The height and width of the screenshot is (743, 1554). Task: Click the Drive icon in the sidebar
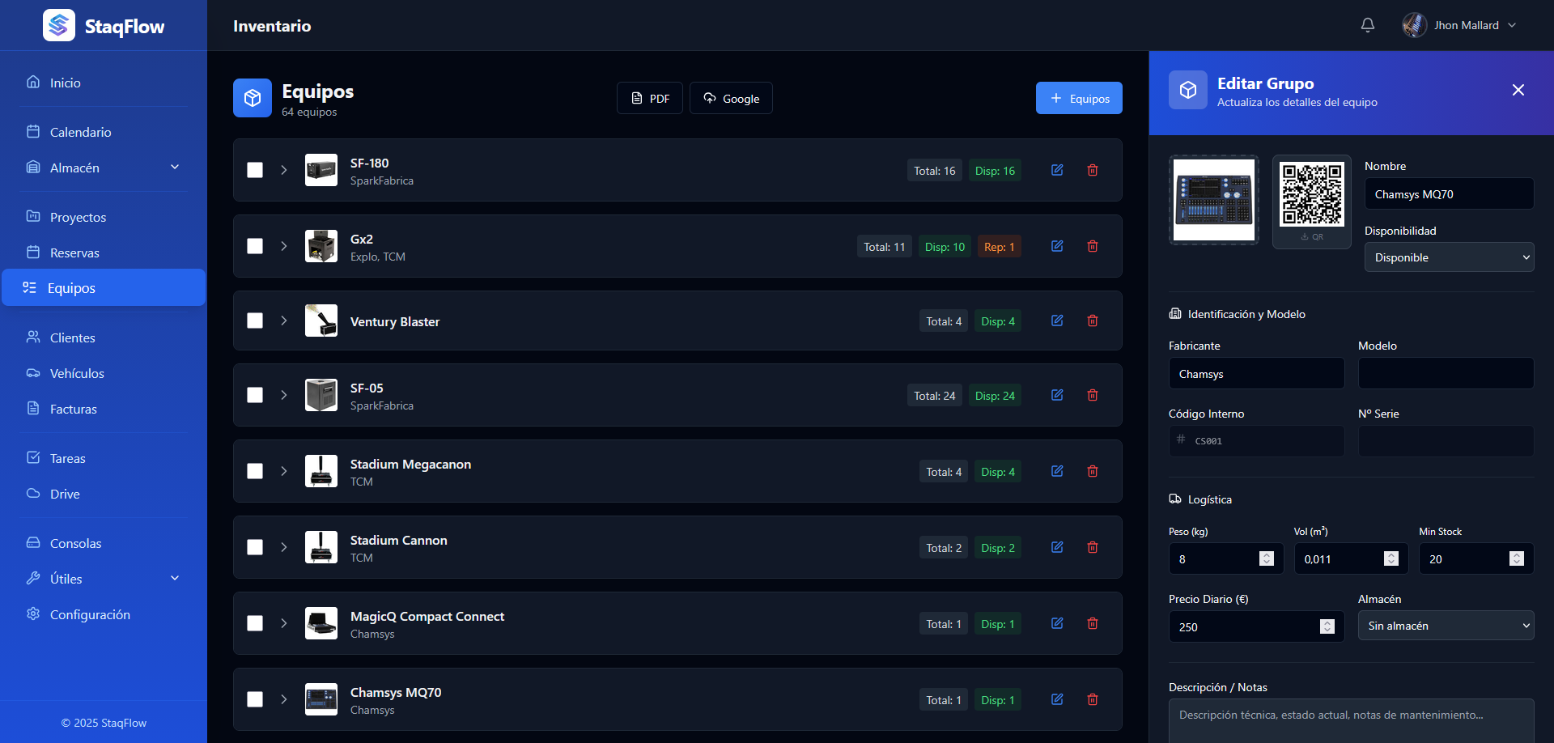[33, 494]
